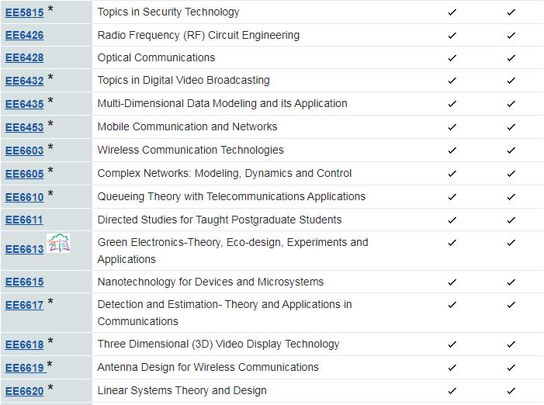Click the colorful icon beside EE6613
This screenshot has width=544, height=405.
tap(58, 243)
